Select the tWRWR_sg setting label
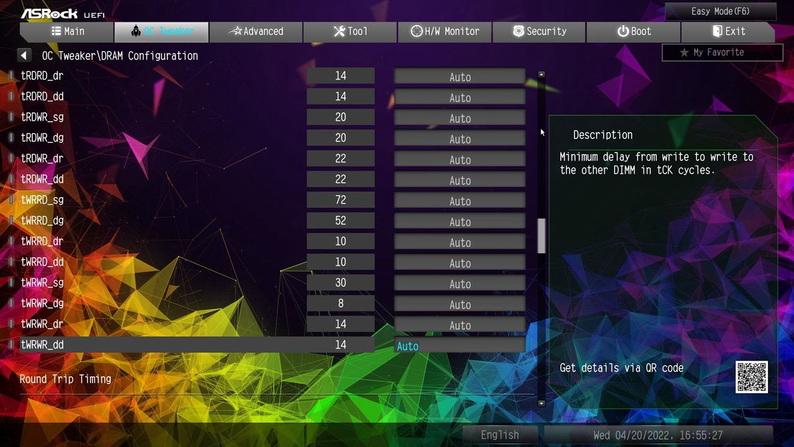 click(x=42, y=282)
